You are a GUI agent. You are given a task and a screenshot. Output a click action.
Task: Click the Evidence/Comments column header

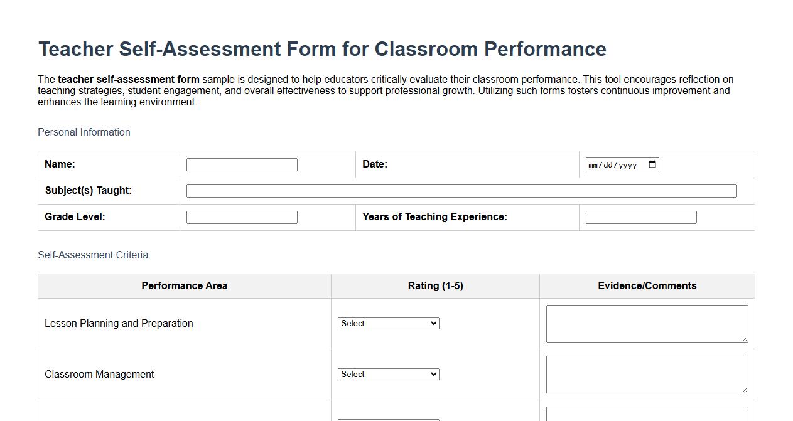click(x=647, y=285)
